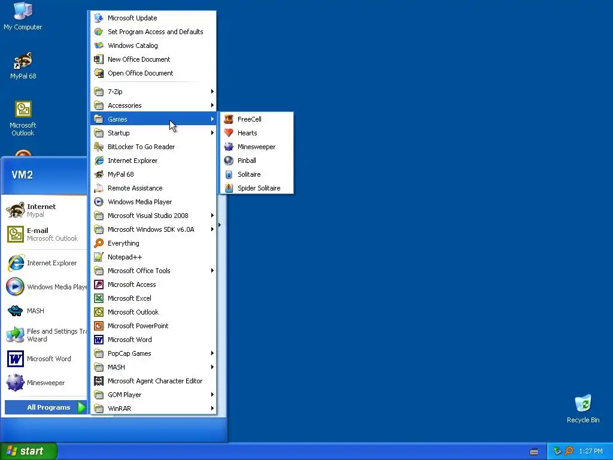Open Spider Solitaire game

click(256, 187)
